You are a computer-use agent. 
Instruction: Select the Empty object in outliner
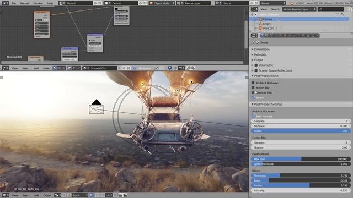pyautogui.click(x=267, y=24)
